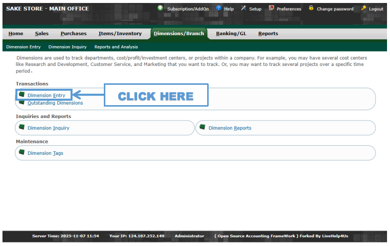The height and width of the screenshot is (246, 390).
Task: Open the Items/Inventory tab
Action: point(120,34)
